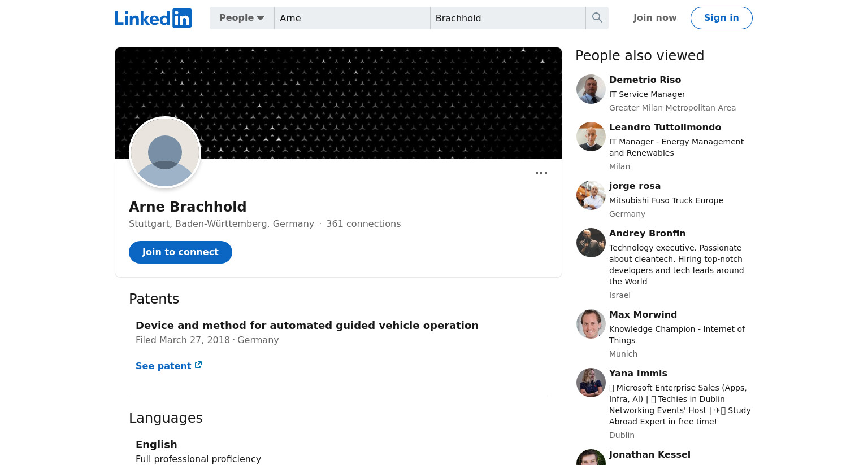Open Demetrio Riso's profile photo

(x=591, y=89)
